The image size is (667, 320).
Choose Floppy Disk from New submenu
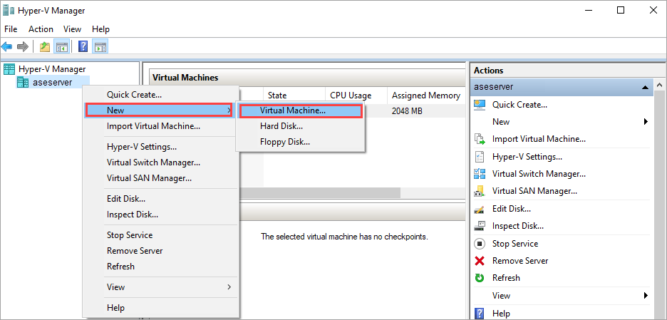(300, 142)
